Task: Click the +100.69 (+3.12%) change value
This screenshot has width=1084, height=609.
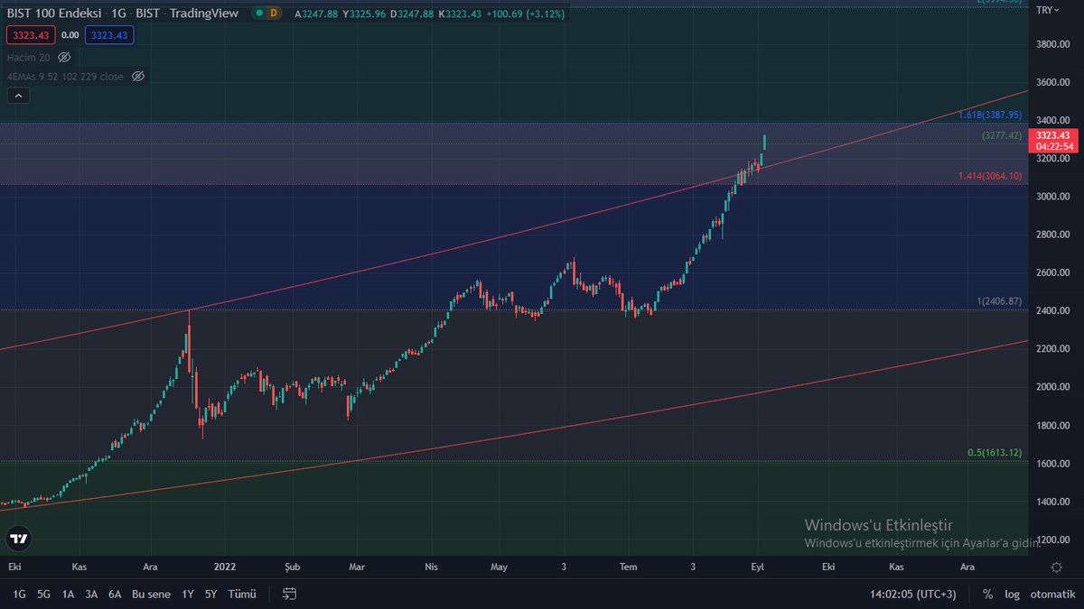Action: coord(527,13)
